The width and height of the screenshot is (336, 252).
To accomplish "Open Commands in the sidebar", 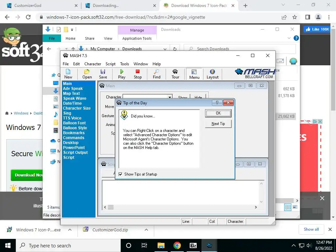I will 73,138.
